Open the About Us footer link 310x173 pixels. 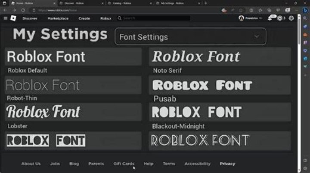tap(31, 164)
